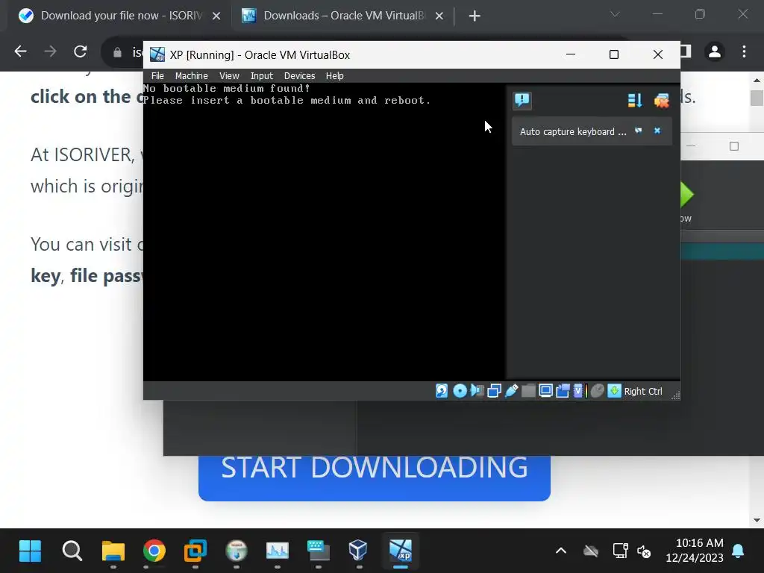Click the lock site information icon
This screenshot has width=764, height=573.
[x=117, y=52]
